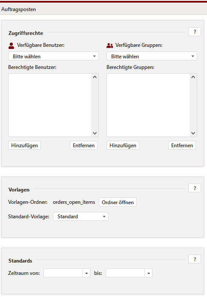207x297 pixels.
Task: Click the single user icon beside Verfügbare Benutzer
Action: click(x=11, y=46)
